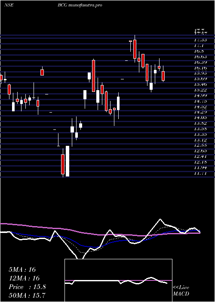Click the Price : 15.8 value
The width and height of the screenshot is (215, 302).
[x=27, y=287]
